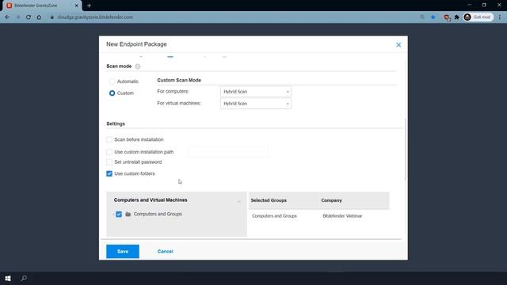
Task: Click the Computers and Groups folder icon
Action: tap(128, 214)
